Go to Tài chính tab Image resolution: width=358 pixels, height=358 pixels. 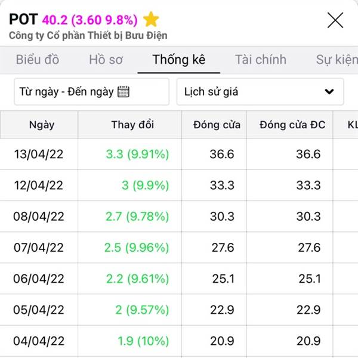coord(260,60)
